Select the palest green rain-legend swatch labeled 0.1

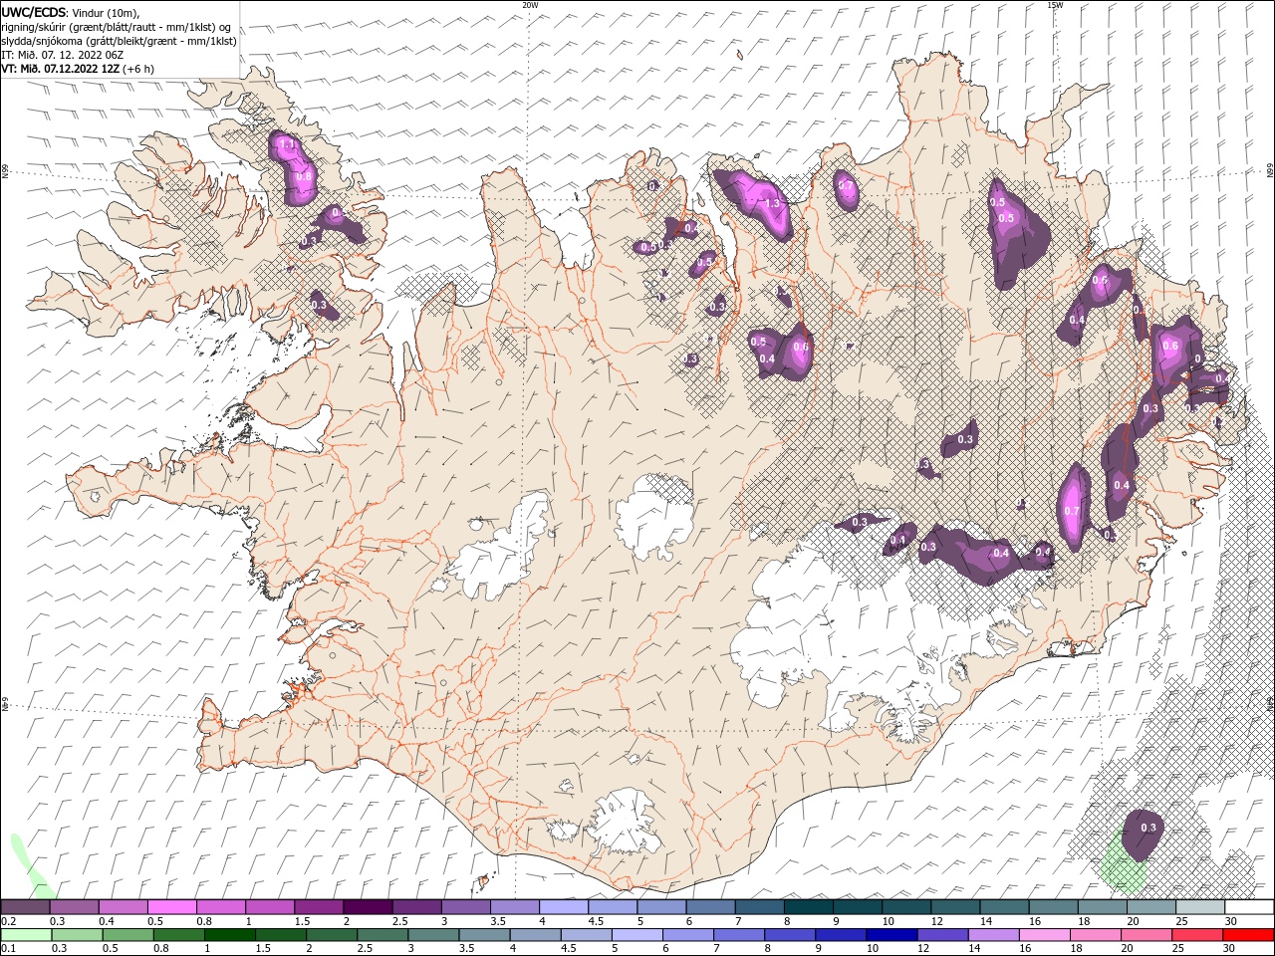pyautogui.click(x=26, y=935)
